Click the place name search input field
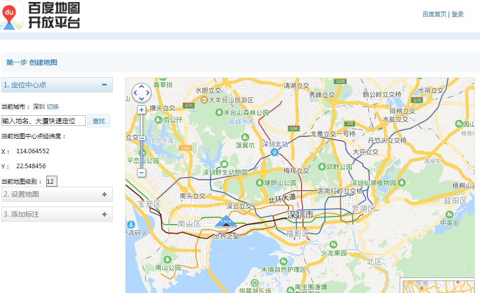Viewport: 480px width, 293px height. click(x=45, y=121)
